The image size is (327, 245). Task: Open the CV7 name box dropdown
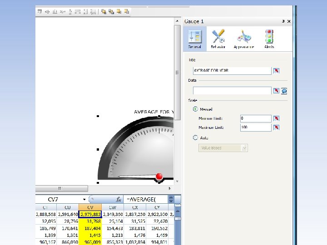pos(84,199)
